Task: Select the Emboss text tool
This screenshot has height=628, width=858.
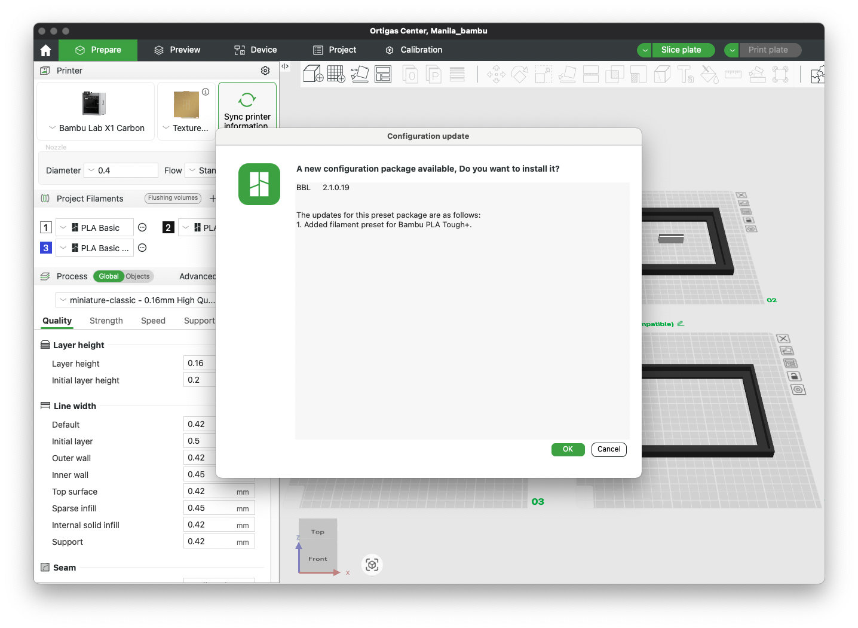Action: pos(685,74)
